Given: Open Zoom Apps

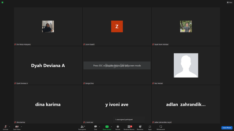Looking at the screenshot, I should tap(150, 127).
